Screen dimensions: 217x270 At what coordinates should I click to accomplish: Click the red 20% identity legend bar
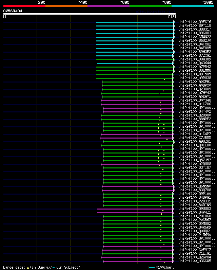pos(24,6)
